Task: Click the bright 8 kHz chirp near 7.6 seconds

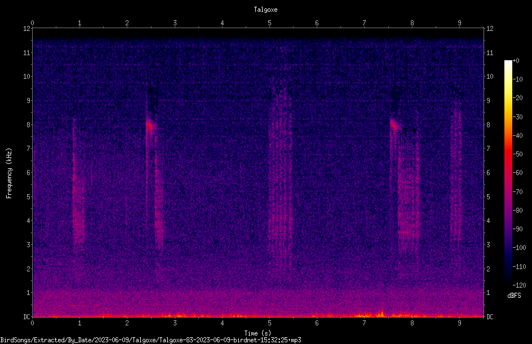Action: (x=394, y=124)
